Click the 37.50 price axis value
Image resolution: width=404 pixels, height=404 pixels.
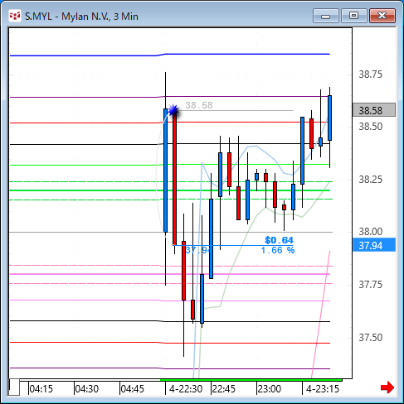[x=370, y=338]
